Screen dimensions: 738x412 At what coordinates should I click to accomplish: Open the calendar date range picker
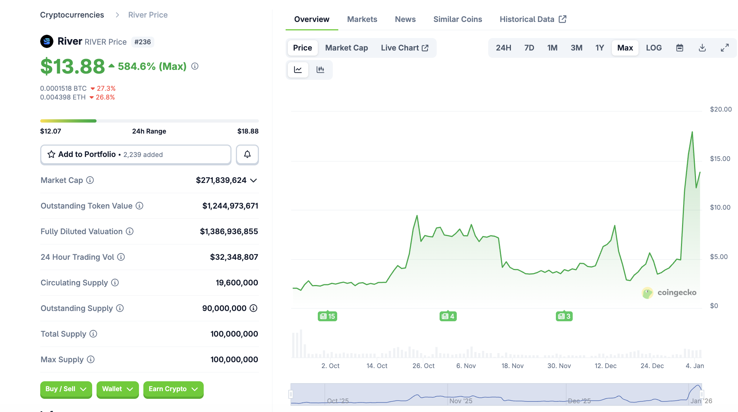click(x=679, y=48)
